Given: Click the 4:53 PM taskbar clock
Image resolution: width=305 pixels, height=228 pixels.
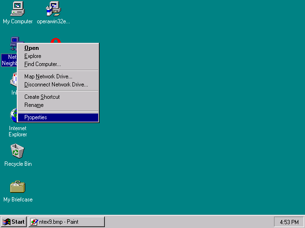Looking at the screenshot, I should coord(289,222).
